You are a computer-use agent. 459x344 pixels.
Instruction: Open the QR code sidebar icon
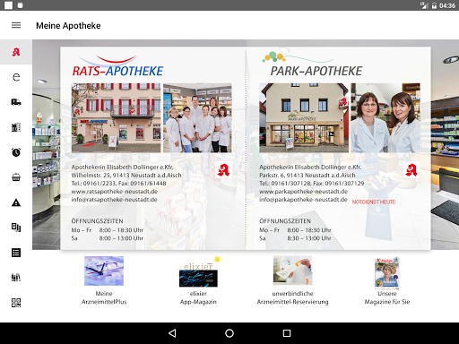point(16,303)
